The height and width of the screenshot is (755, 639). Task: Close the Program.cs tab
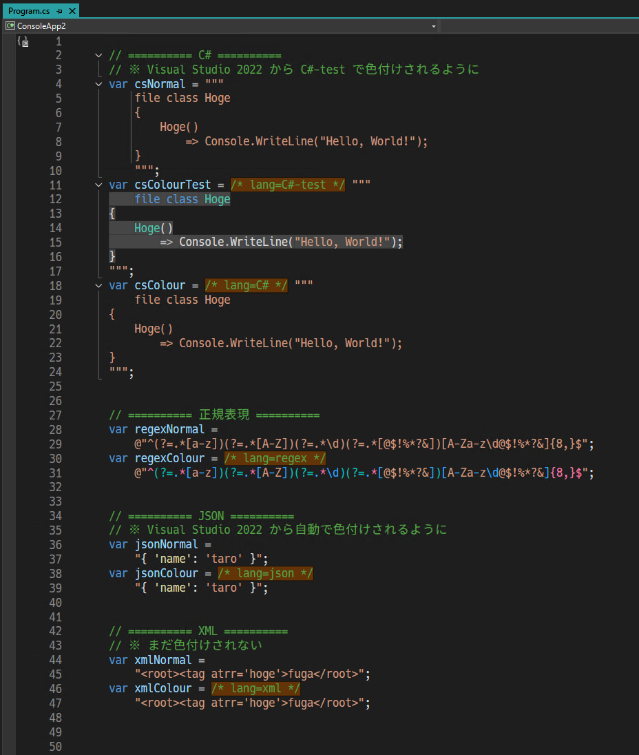coord(72,11)
